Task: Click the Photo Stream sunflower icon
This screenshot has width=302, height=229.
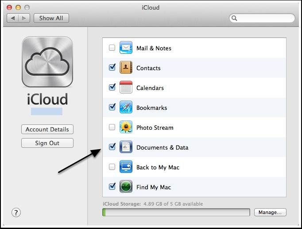Action: point(126,127)
